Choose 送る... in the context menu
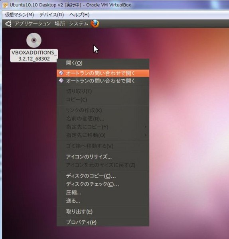 (103, 201)
